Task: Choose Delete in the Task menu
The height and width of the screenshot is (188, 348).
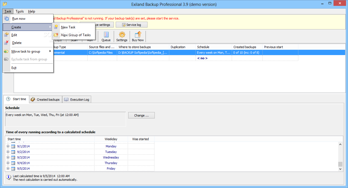Action: (28, 43)
